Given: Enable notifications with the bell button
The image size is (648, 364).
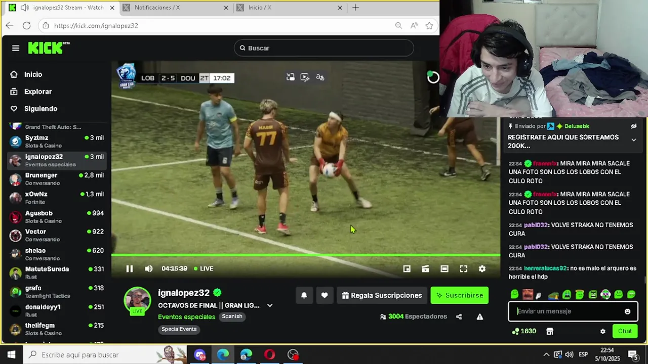Looking at the screenshot, I should click(x=304, y=295).
